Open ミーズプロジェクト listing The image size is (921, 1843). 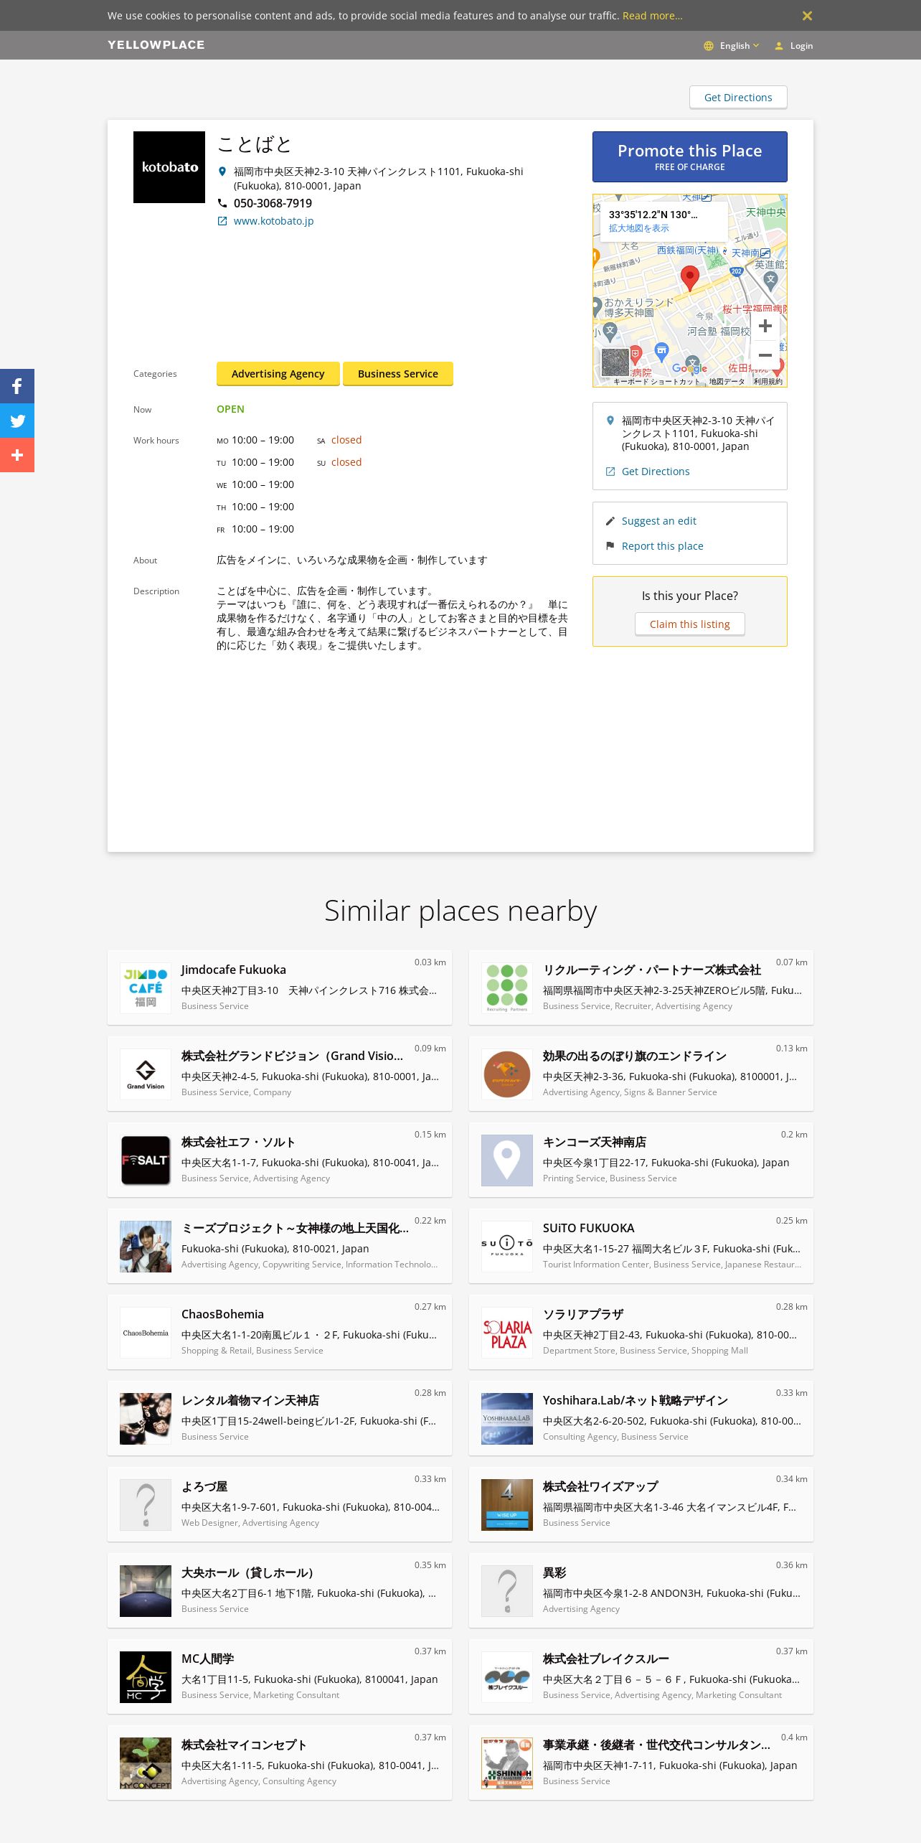[x=295, y=1228]
